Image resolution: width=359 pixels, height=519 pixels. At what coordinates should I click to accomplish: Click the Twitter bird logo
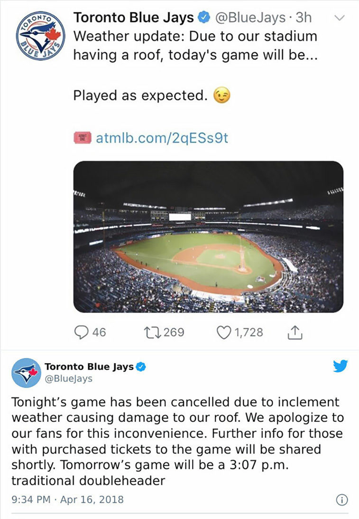pyautogui.click(x=341, y=366)
